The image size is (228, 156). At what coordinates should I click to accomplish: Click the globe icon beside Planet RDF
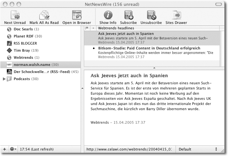(9, 36)
